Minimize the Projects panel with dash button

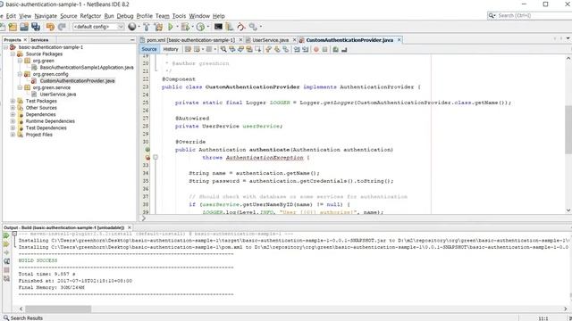pyautogui.click(x=132, y=39)
